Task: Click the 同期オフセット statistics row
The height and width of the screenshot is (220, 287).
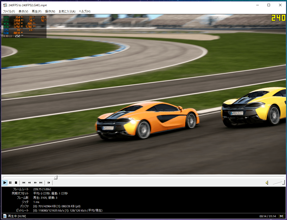Action: [40, 193]
